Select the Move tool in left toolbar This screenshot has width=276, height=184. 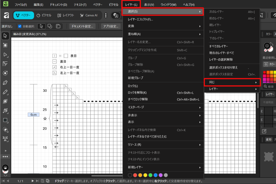(5, 36)
